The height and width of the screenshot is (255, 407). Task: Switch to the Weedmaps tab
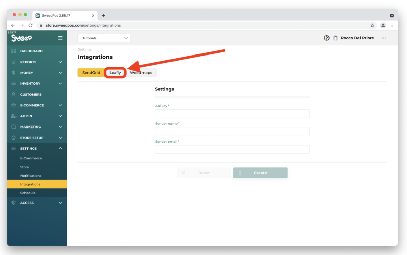[141, 73]
